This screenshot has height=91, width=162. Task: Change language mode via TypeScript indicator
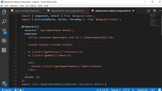tap(142, 90)
